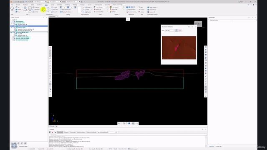Click Position button in Output panel

[x=66, y=132]
